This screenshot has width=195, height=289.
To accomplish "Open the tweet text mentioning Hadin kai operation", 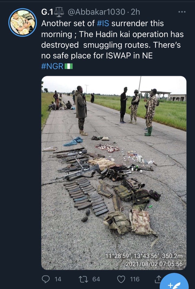I will 112,40.
